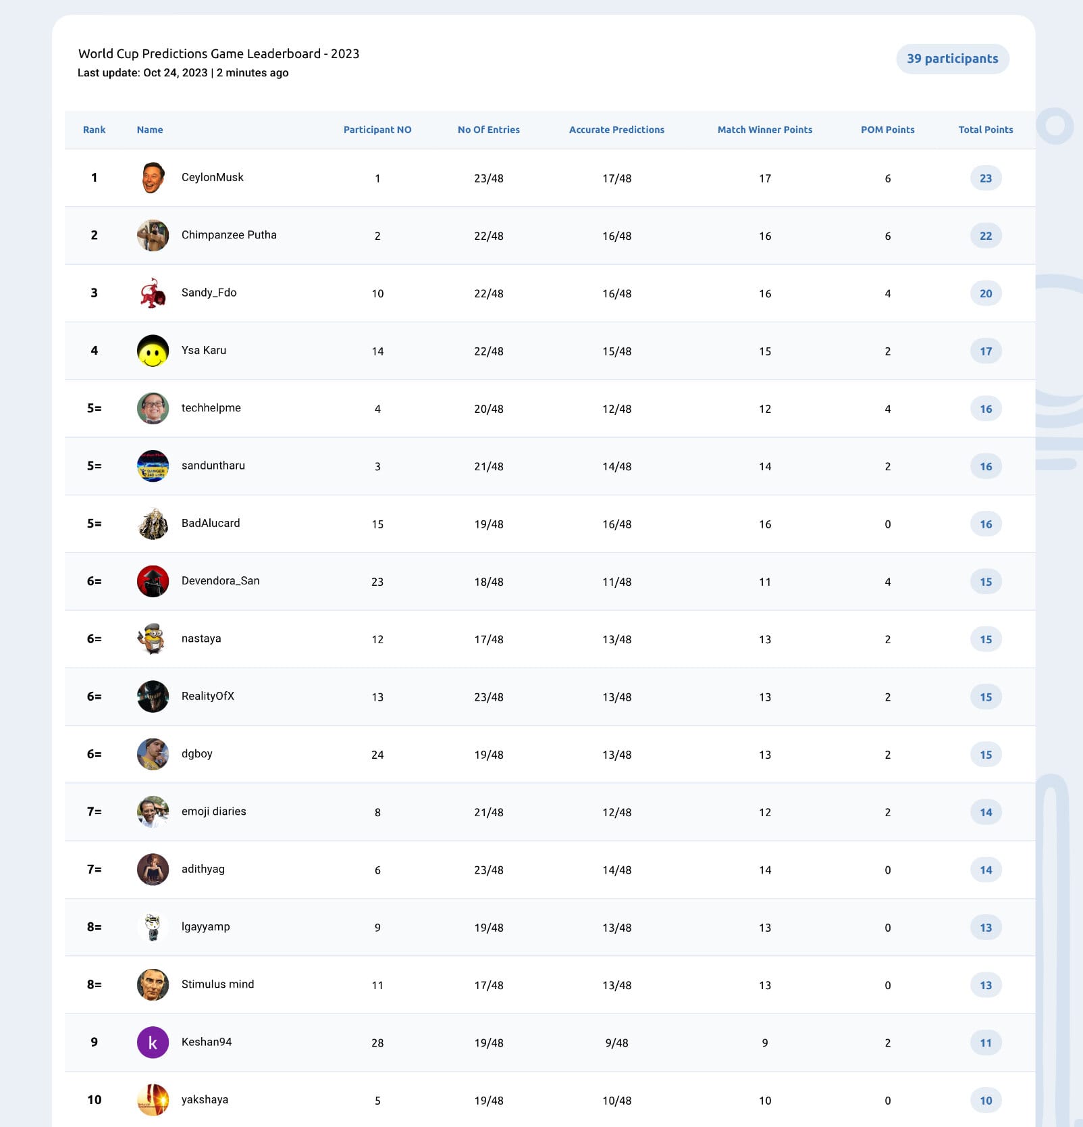
Task: Click CeylonMusk's total points badge 23
Action: (986, 178)
